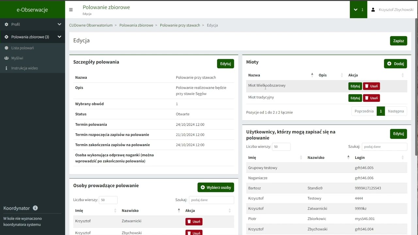418x235 pixels.
Task: Click the e-Obserwacje logo
Action: (32, 10)
